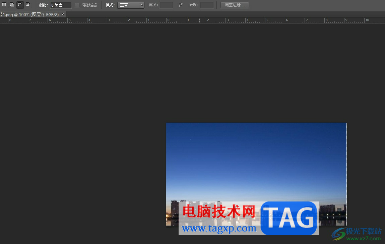This screenshot has width=385, height=244.
Task: Enable the 消除锯齿 anti-alias checkbox
Action: click(77, 5)
